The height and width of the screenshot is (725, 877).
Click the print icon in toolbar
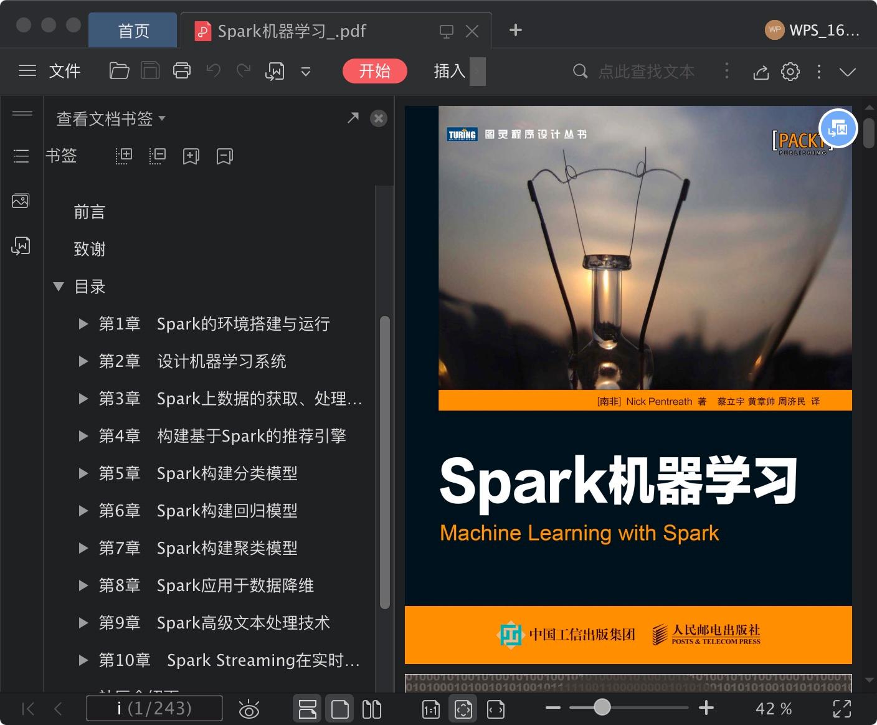click(x=182, y=71)
